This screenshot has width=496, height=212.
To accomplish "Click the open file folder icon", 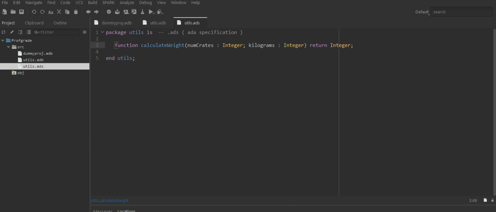I will tap(13, 12).
